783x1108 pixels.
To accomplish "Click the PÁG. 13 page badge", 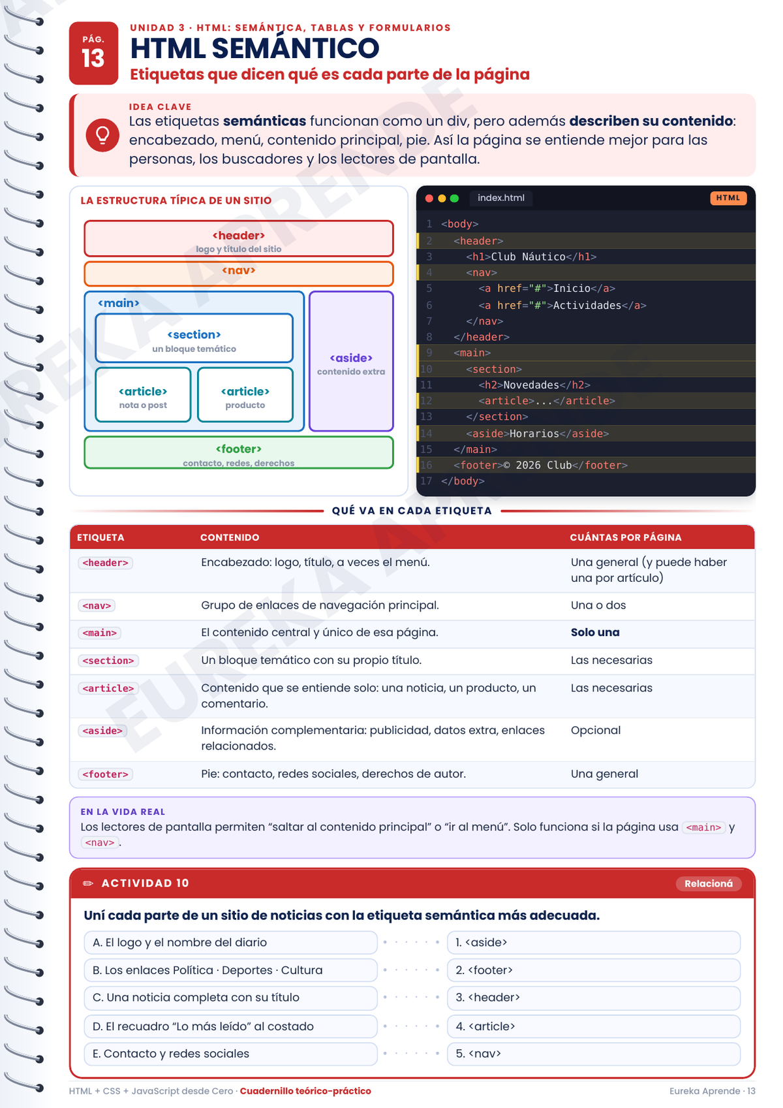I will [94, 54].
